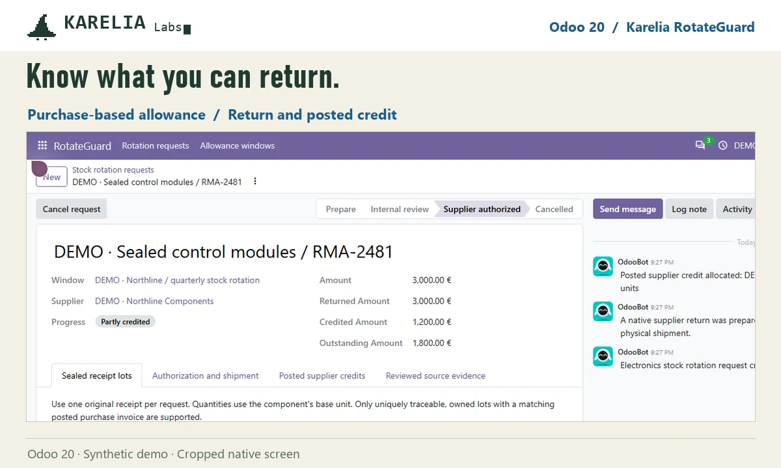Switch to the Authorization and shipment tab
This screenshot has width=781, height=468.
point(206,376)
